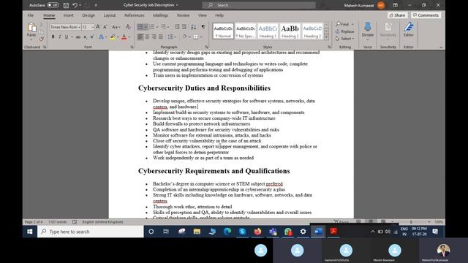
Task: Click the Replace button
Action: [x=344, y=31]
